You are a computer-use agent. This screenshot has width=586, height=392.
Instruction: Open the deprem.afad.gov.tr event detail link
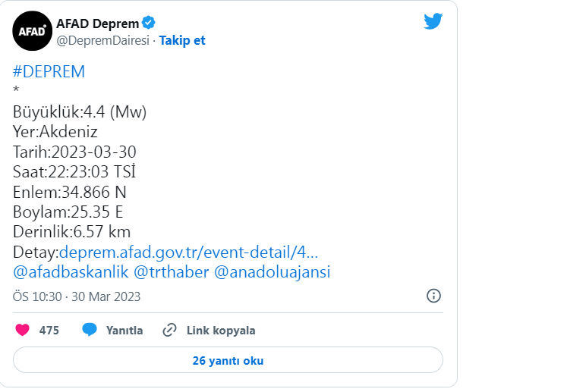[x=188, y=252]
